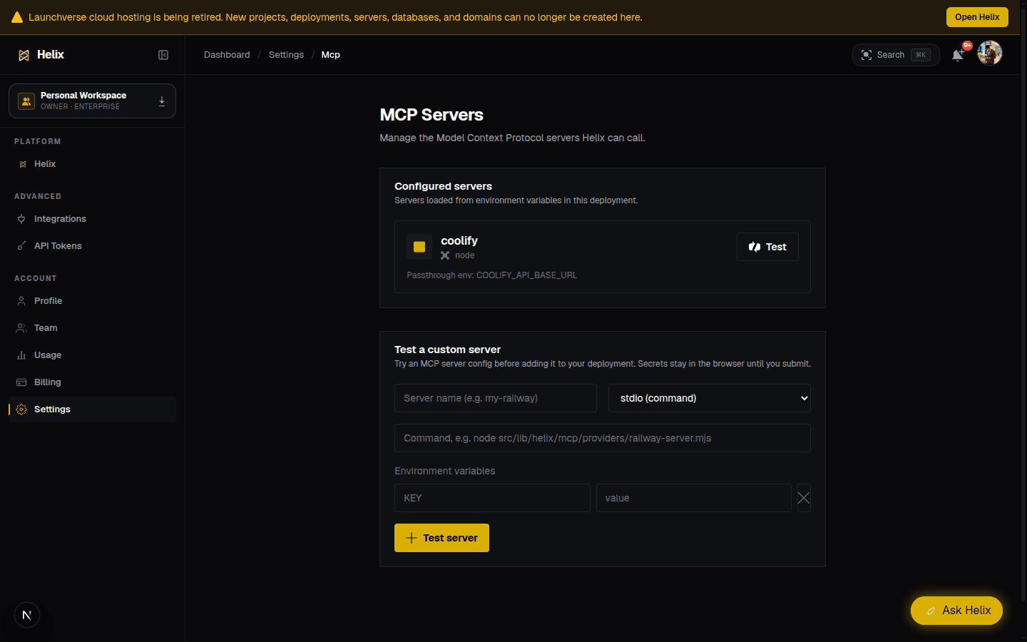Focus the Command input field
The height and width of the screenshot is (642, 1027).
point(603,438)
